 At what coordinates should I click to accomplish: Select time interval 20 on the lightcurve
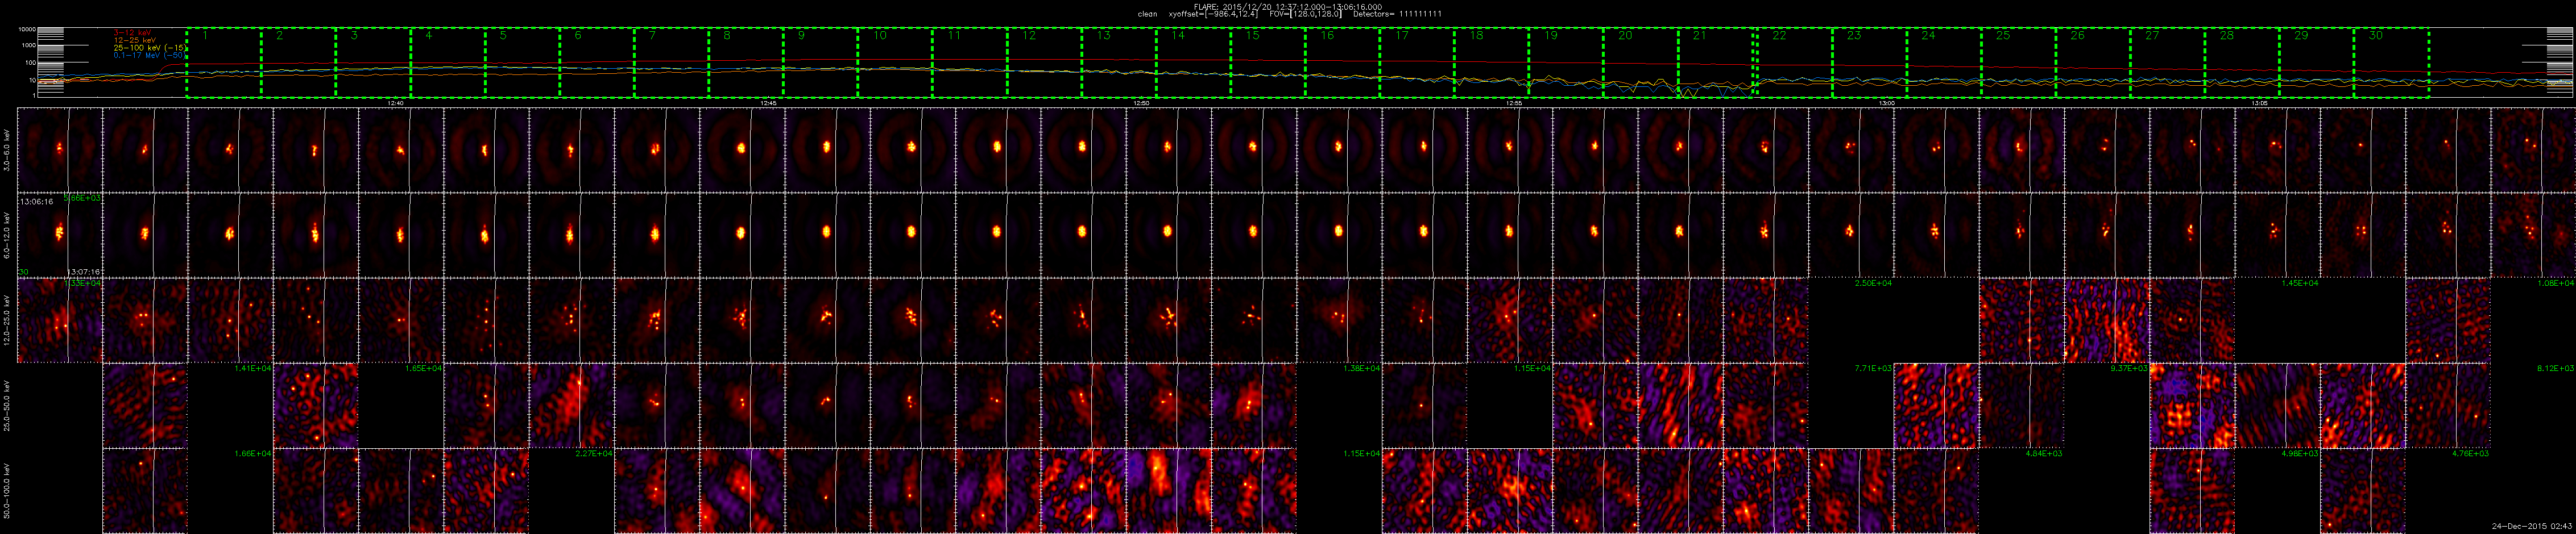point(1640,62)
